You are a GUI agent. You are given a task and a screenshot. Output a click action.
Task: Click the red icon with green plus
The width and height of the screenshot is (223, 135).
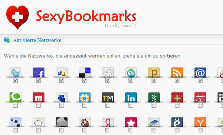coord(177,97)
